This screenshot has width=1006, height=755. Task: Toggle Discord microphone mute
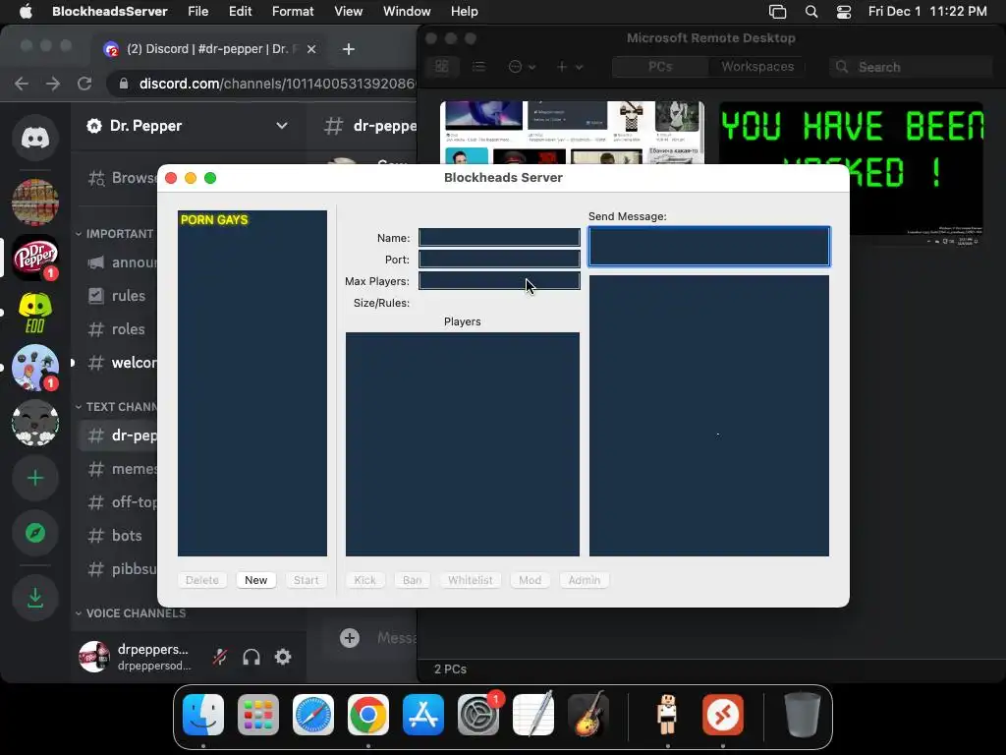click(x=220, y=657)
